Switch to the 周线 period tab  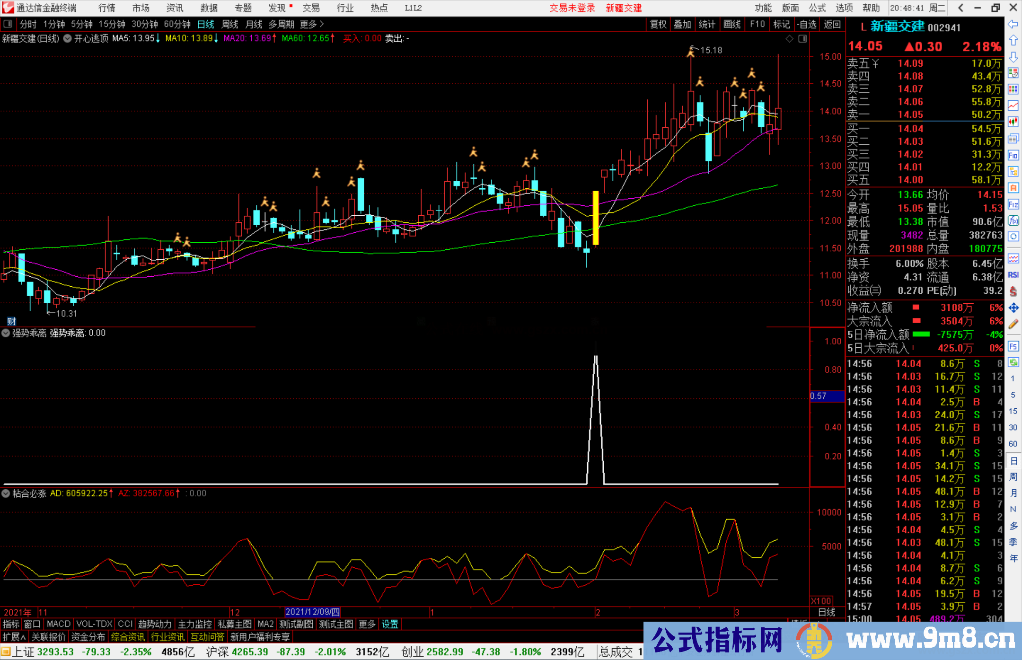pos(229,24)
